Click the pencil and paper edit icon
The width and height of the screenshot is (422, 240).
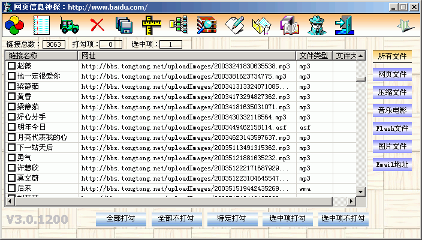coord(234,25)
